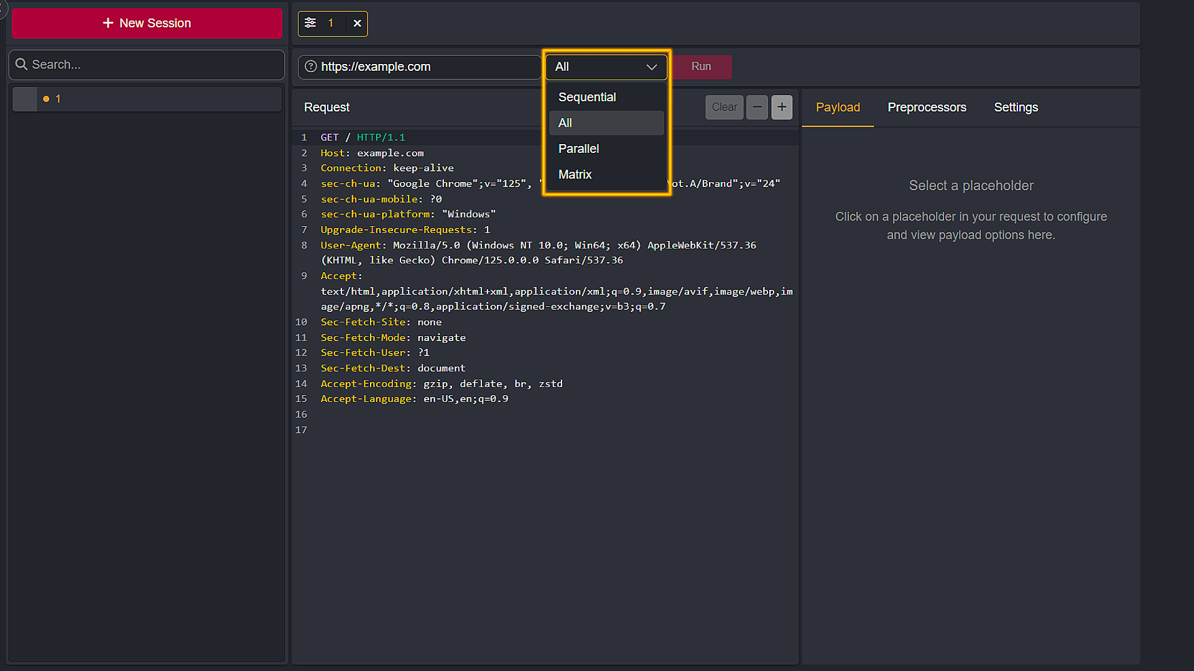Click the sliders icon on session tab
The image size is (1194, 671).
[310, 23]
